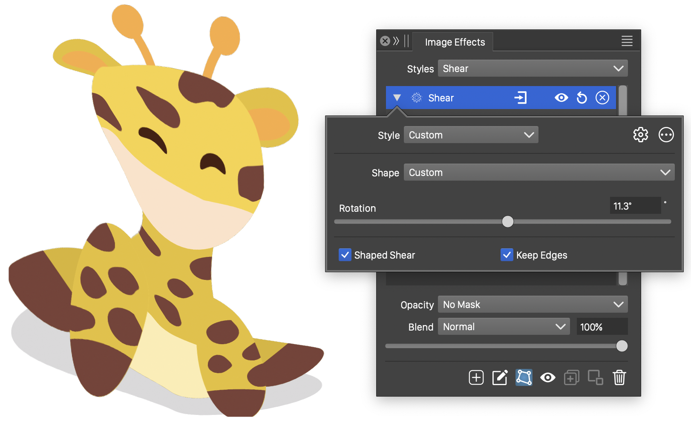Open the ellipsis more options icon
Viewport: 691px width, 426px height.
(x=666, y=135)
